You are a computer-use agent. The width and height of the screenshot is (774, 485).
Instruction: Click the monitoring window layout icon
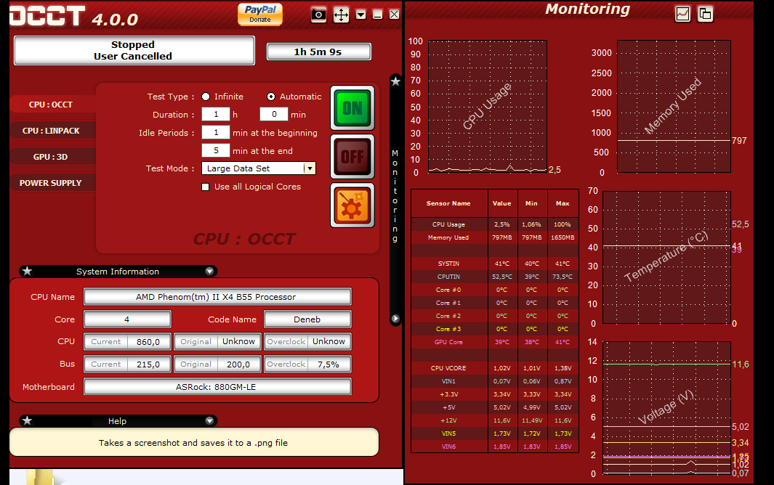[x=706, y=14]
